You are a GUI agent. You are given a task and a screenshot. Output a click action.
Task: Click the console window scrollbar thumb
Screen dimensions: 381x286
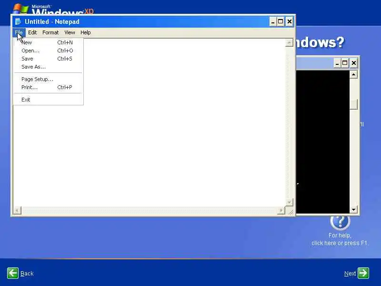point(353,104)
